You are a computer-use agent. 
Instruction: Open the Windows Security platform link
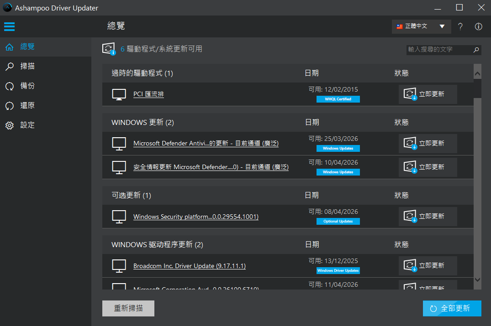[x=195, y=217]
